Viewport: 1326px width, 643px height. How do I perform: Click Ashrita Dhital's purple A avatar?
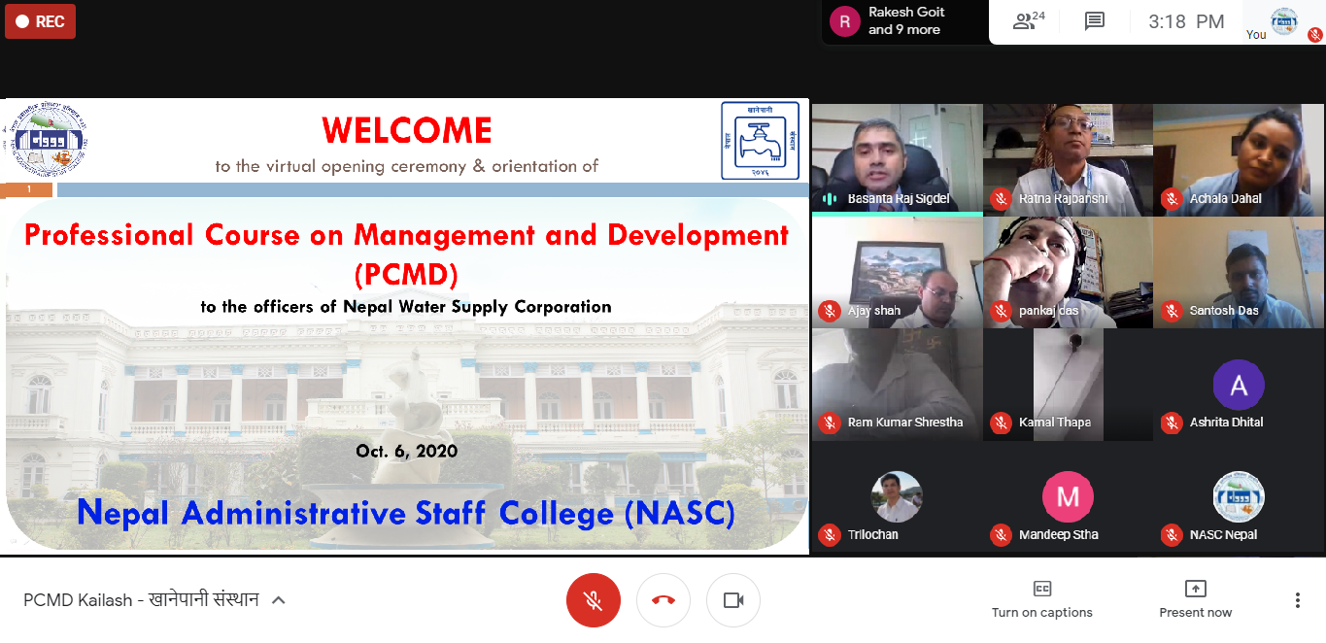coord(1239,385)
